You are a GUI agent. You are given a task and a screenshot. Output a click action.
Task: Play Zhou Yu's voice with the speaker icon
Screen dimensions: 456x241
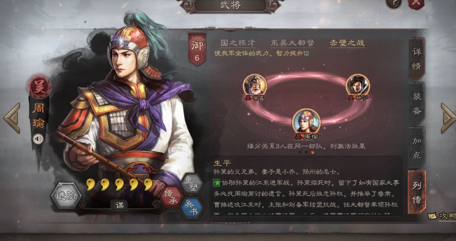click(x=38, y=139)
